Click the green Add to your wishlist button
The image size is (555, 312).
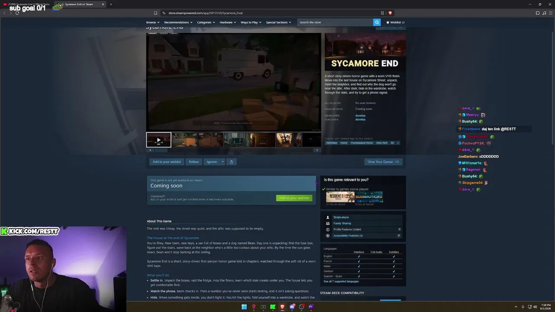tap(294, 198)
